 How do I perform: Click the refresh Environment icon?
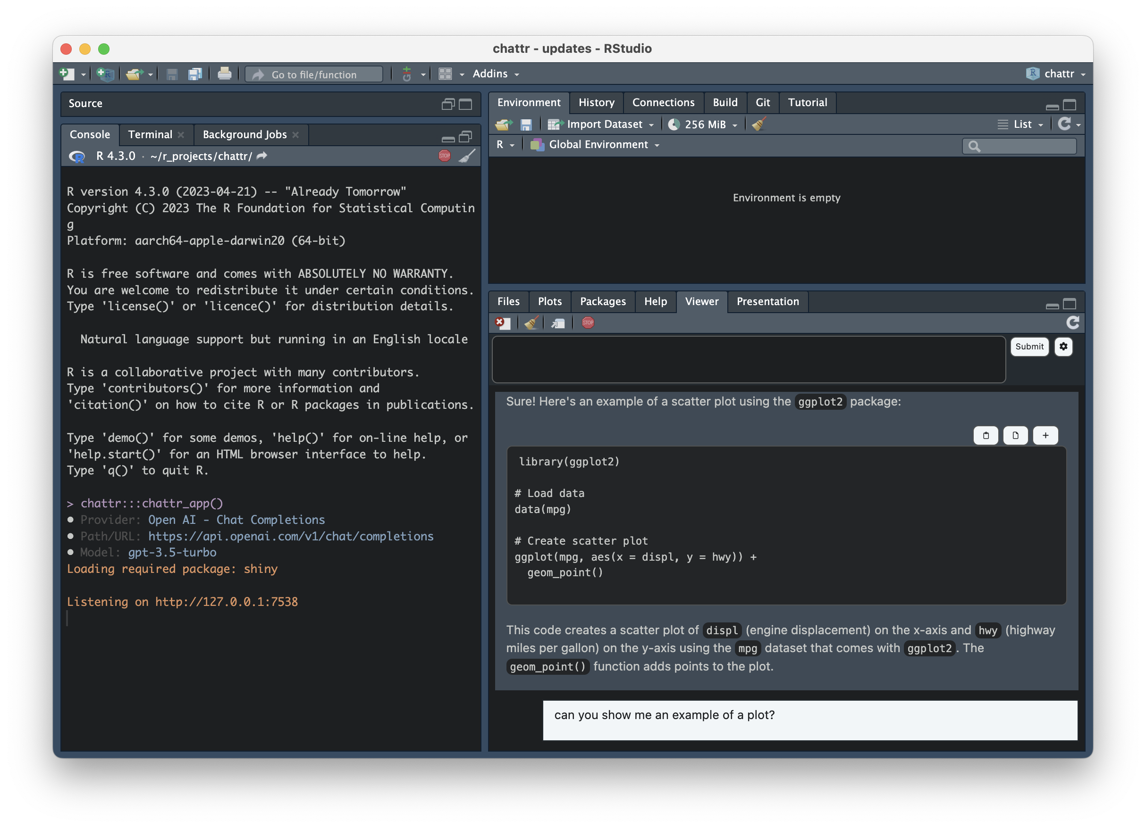[x=1066, y=124]
